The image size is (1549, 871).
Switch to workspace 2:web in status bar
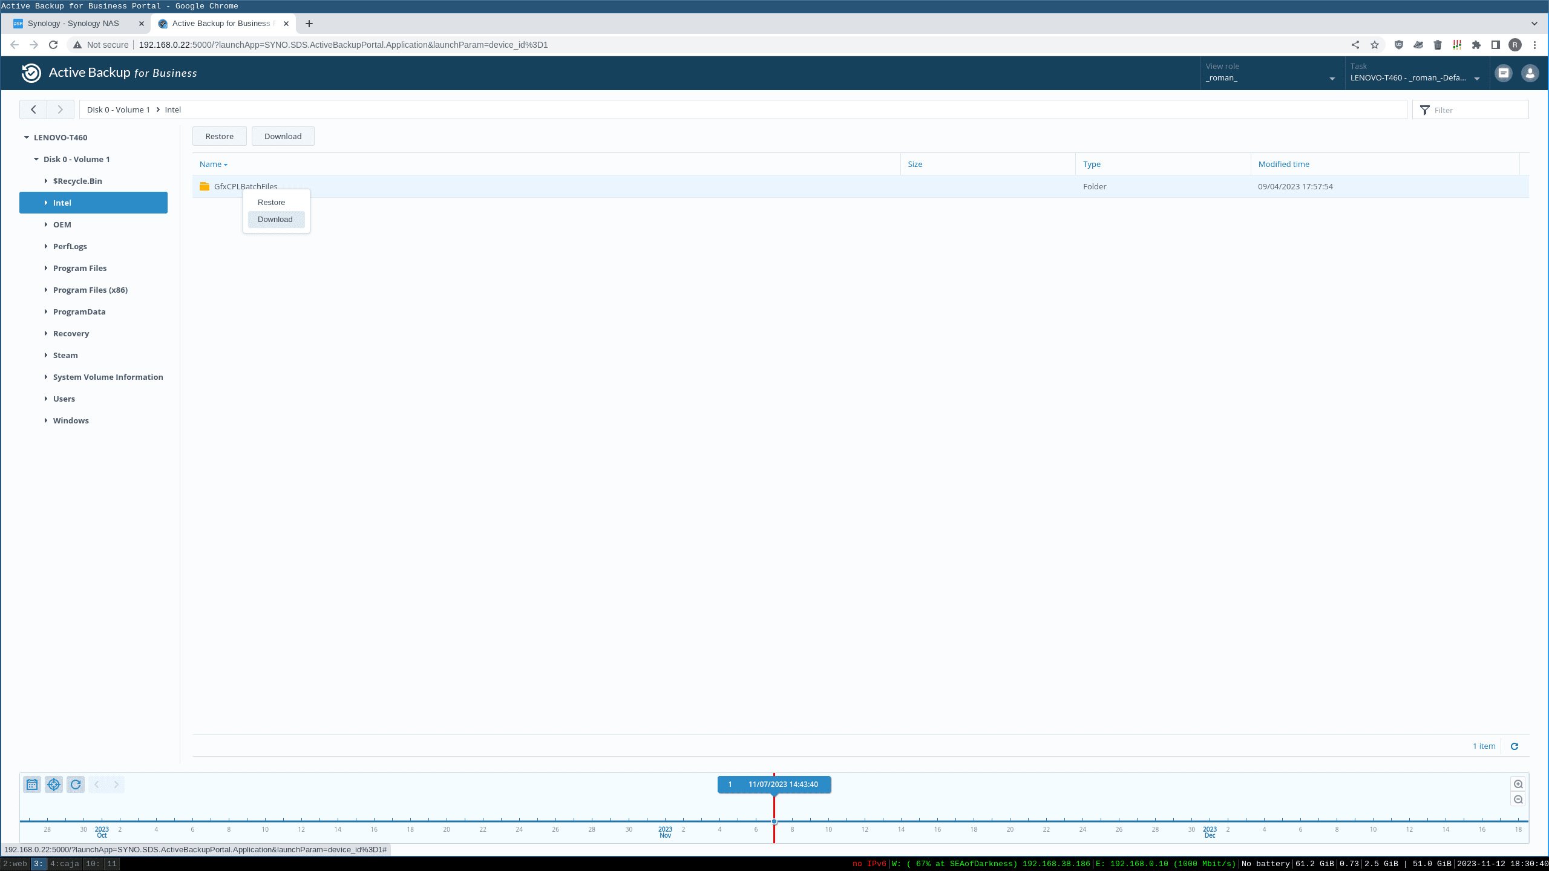pyautogui.click(x=15, y=864)
